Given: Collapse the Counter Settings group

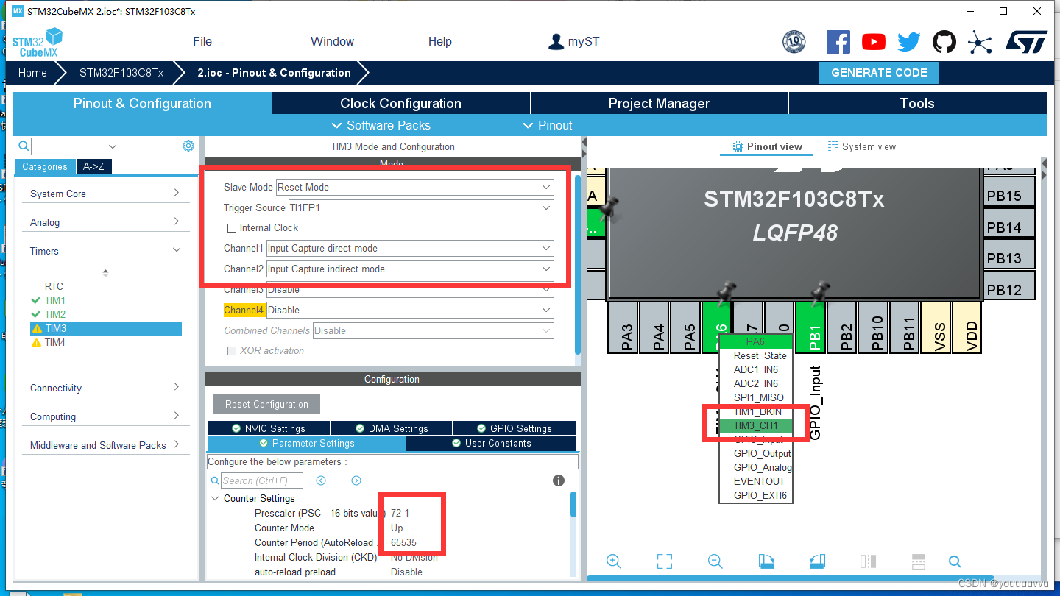Looking at the screenshot, I should point(215,498).
